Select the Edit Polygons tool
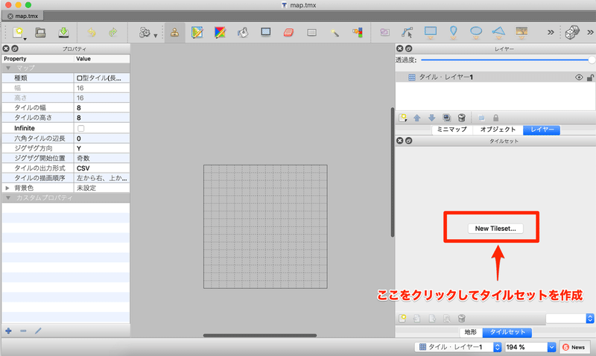Image resolution: width=596 pixels, height=356 pixels. coord(407,32)
